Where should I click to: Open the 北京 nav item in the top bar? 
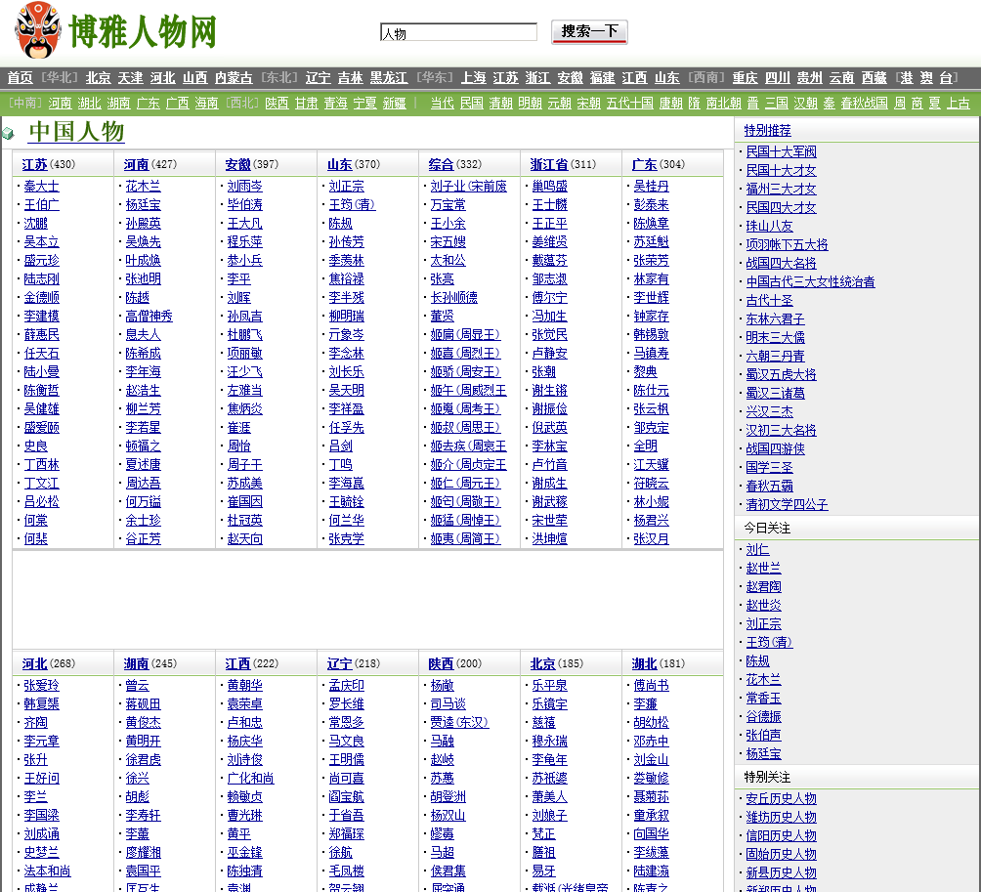pyautogui.click(x=99, y=77)
